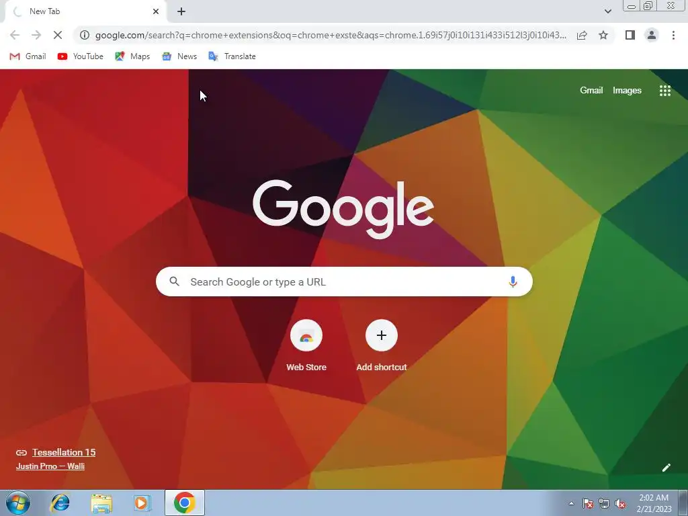Viewport: 688px width, 516px height.
Task: Open the Justin Prno — Walli link
Action: [50, 466]
